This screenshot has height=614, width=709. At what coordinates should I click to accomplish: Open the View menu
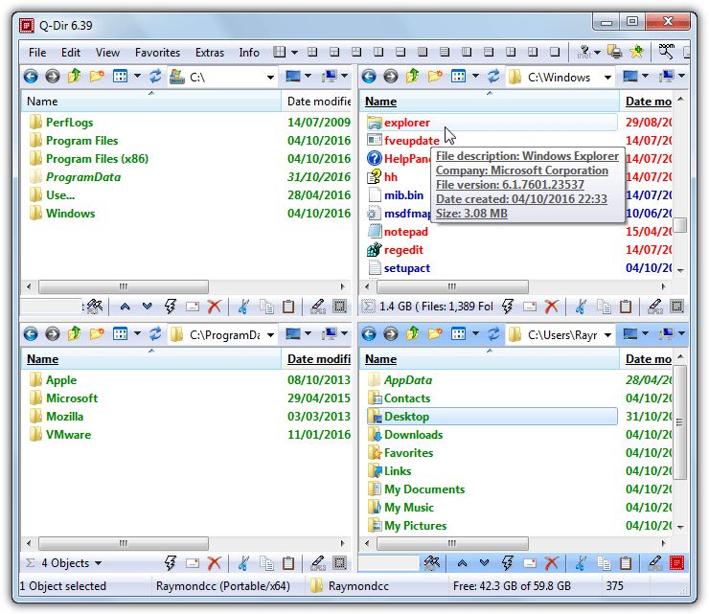point(107,53)
